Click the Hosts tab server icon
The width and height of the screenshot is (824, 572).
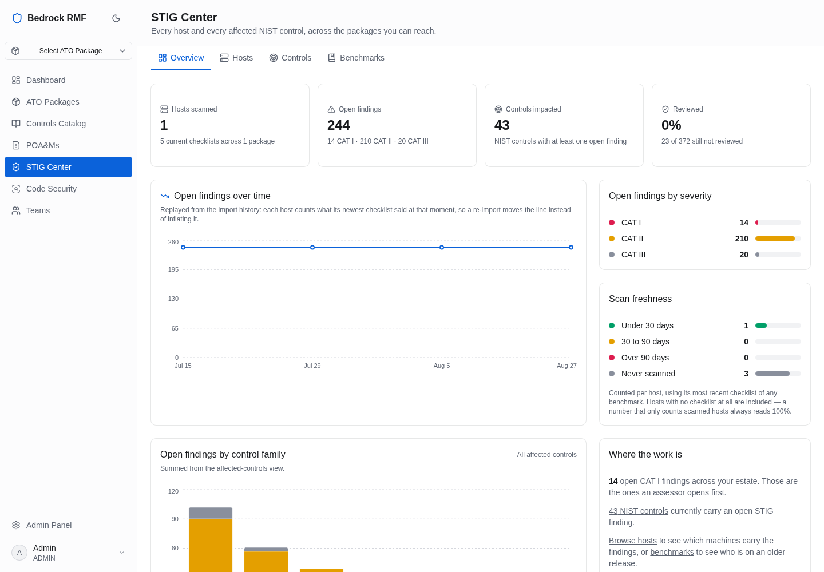pos(224,58)
